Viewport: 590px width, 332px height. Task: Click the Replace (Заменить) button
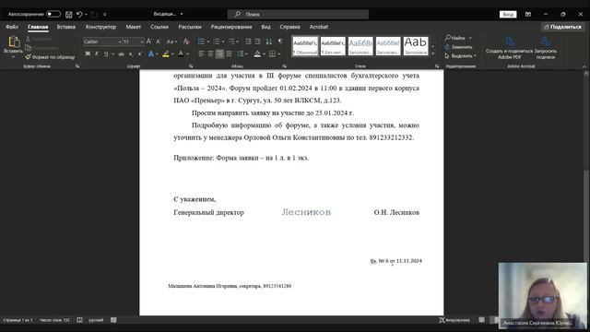(x=458, y=47)
